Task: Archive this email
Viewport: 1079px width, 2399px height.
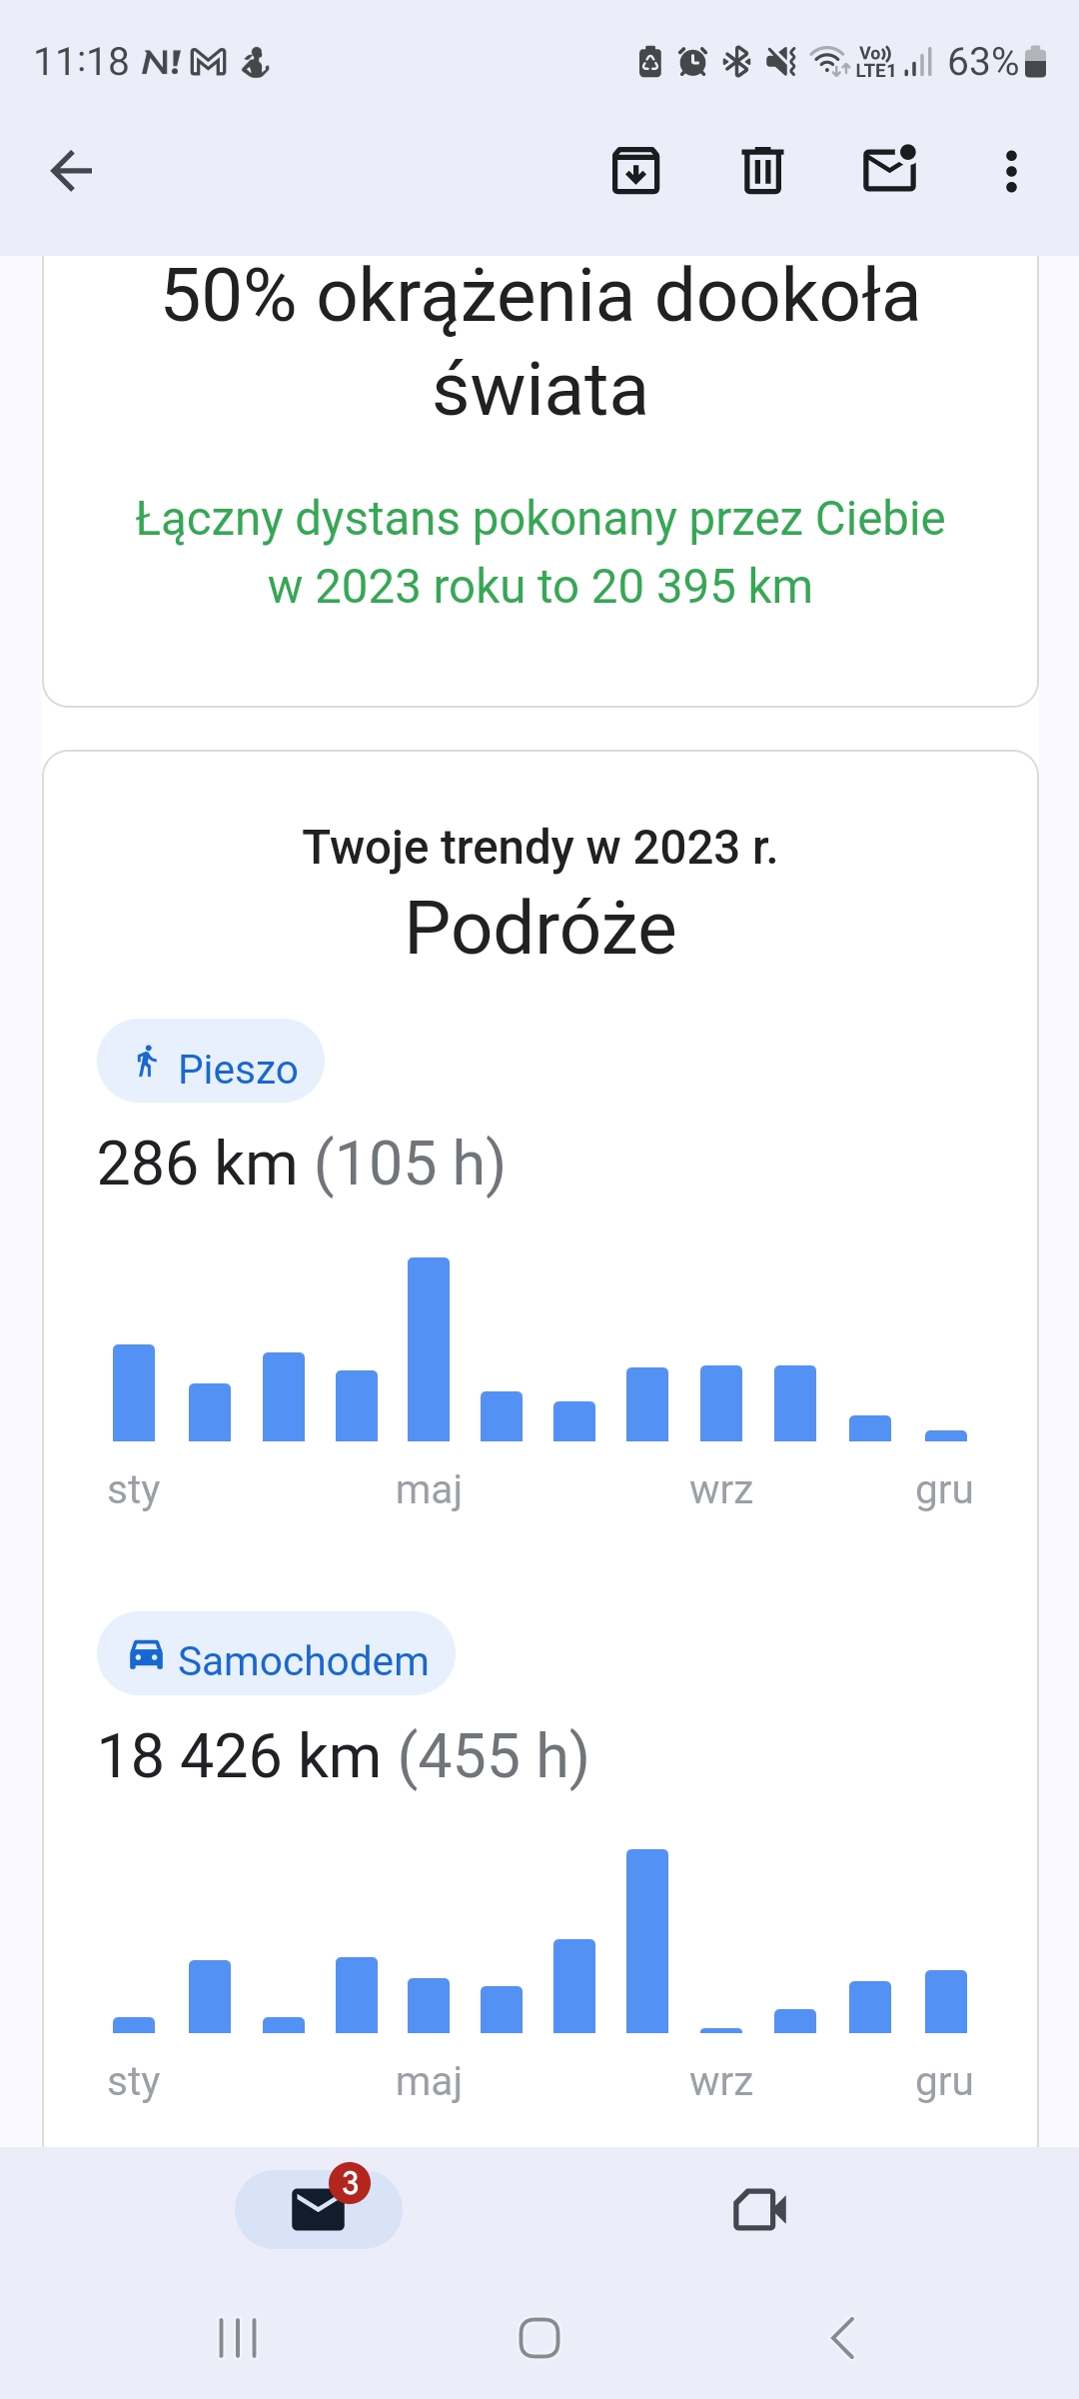Action: click(x=635, y=171)
